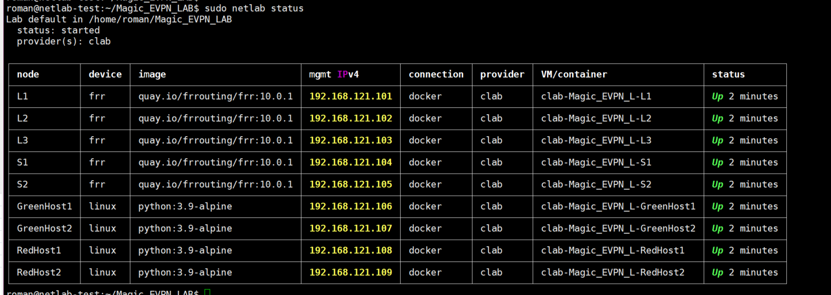The image size is (831, 295).
Task: Click the L3 entry in node column
Action: (22, 140)
